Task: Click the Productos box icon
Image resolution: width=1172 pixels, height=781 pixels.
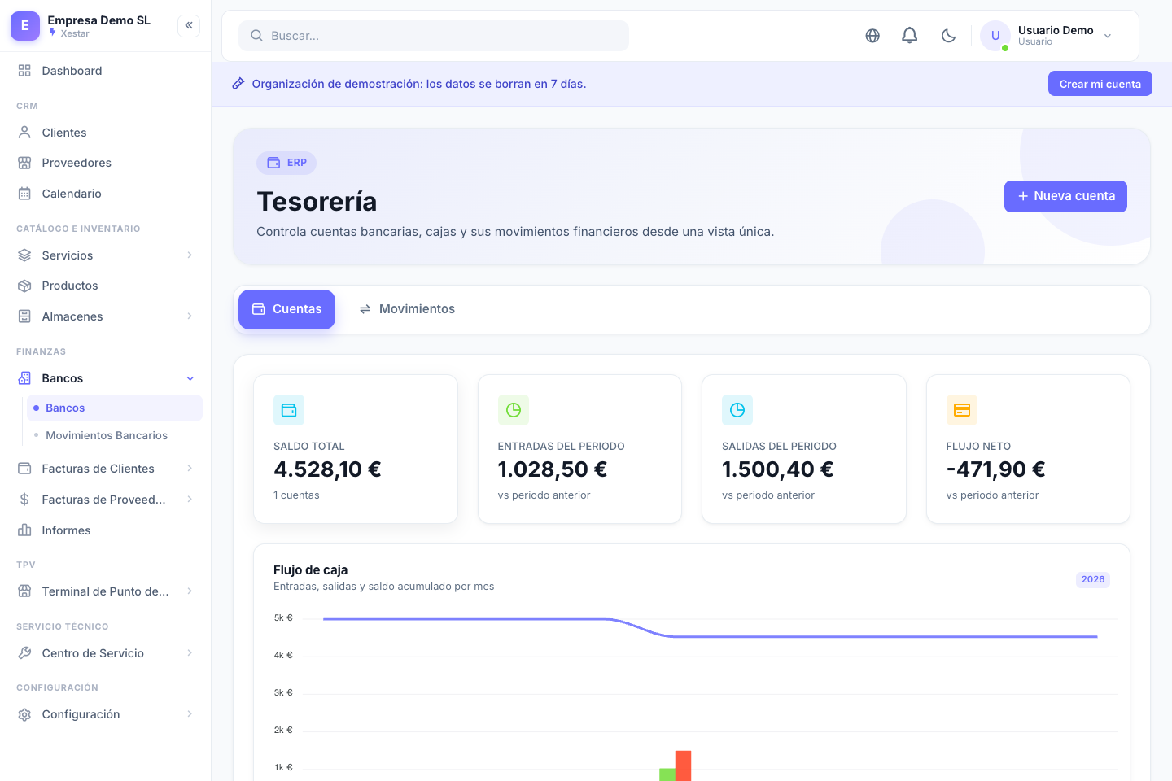Action: point(24,286)
